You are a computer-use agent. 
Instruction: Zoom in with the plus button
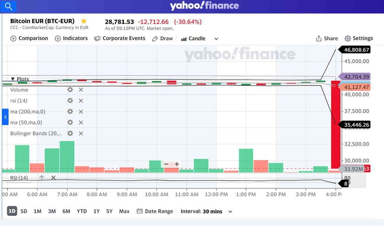pyautogui.click(x=177, y=164)
